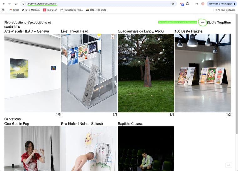The image size is (238, 171).
Task: Open the Arts-Visuels HEAD Genève gallery image
Action: pos(33,73)
